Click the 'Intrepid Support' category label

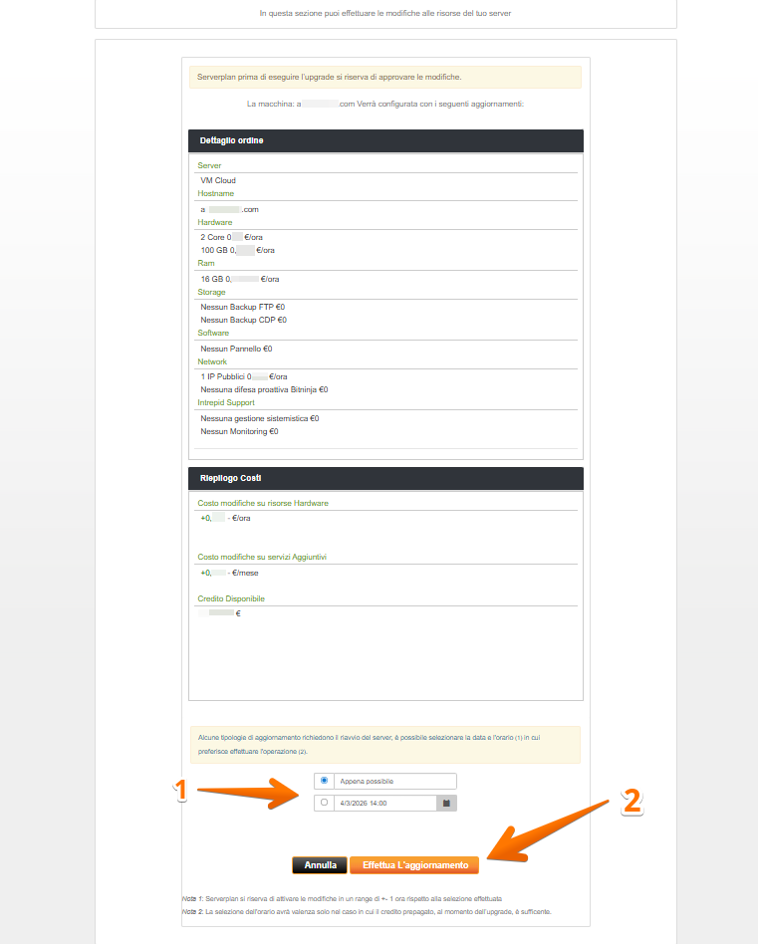(226, 403)
